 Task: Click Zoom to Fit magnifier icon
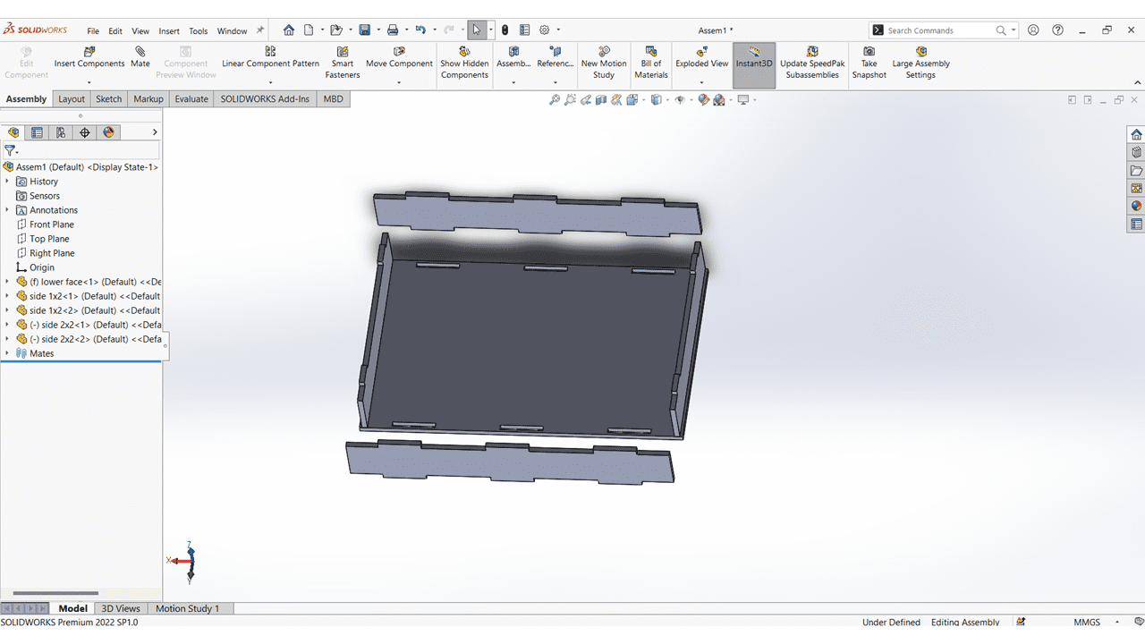point(555,99)
